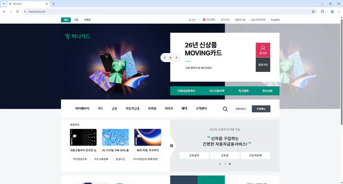View site information icon in address bar
The height and width of the screenshot is (184, 343).
coord(25,12)
